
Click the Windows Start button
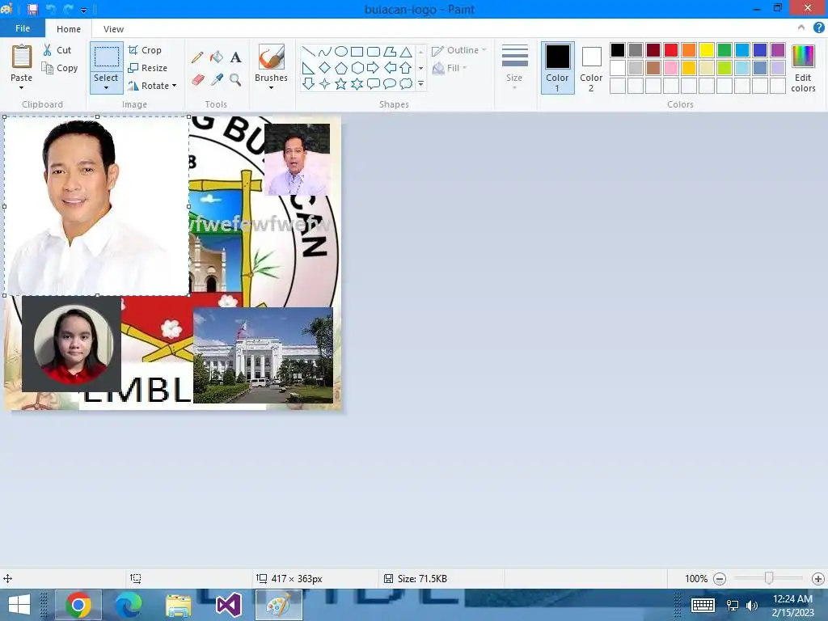pos(19,605)
